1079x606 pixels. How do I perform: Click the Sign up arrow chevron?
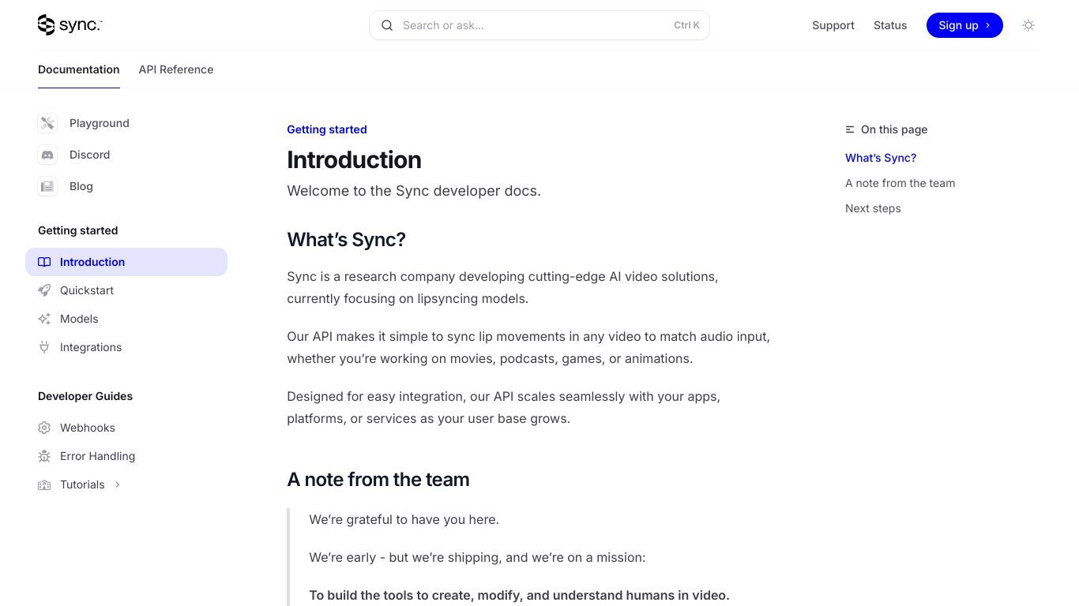click(x=987, y=25)
